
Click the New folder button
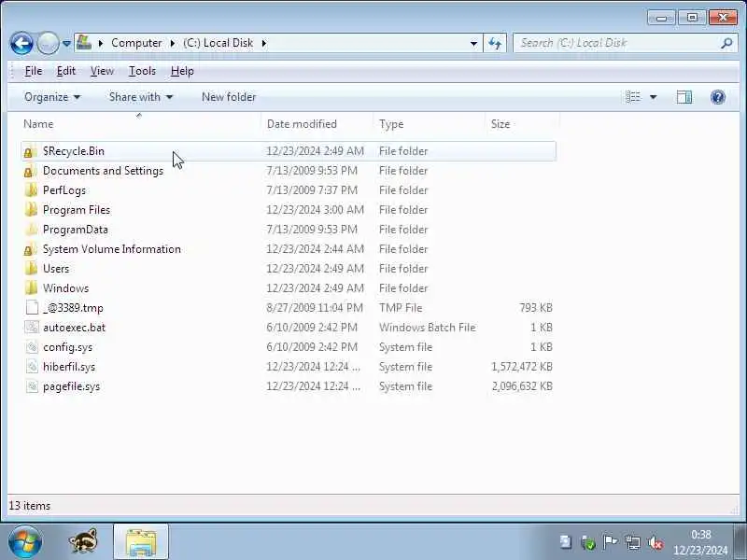(x=229, y=97)
